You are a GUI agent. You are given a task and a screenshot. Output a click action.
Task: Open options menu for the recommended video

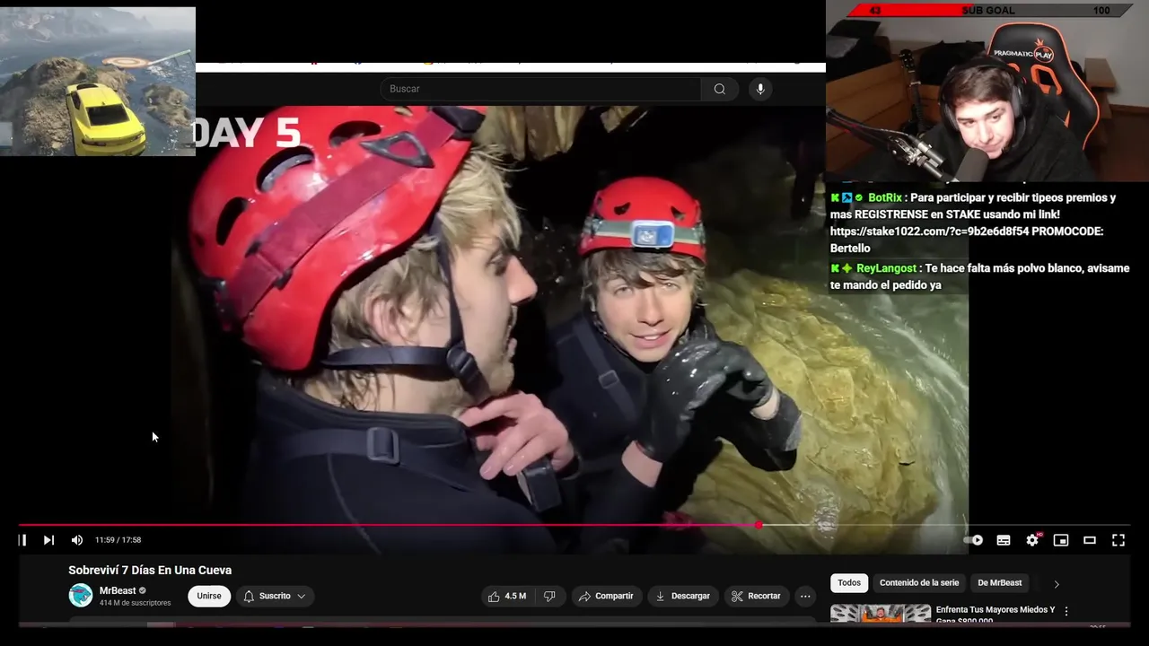(1066, 611)
